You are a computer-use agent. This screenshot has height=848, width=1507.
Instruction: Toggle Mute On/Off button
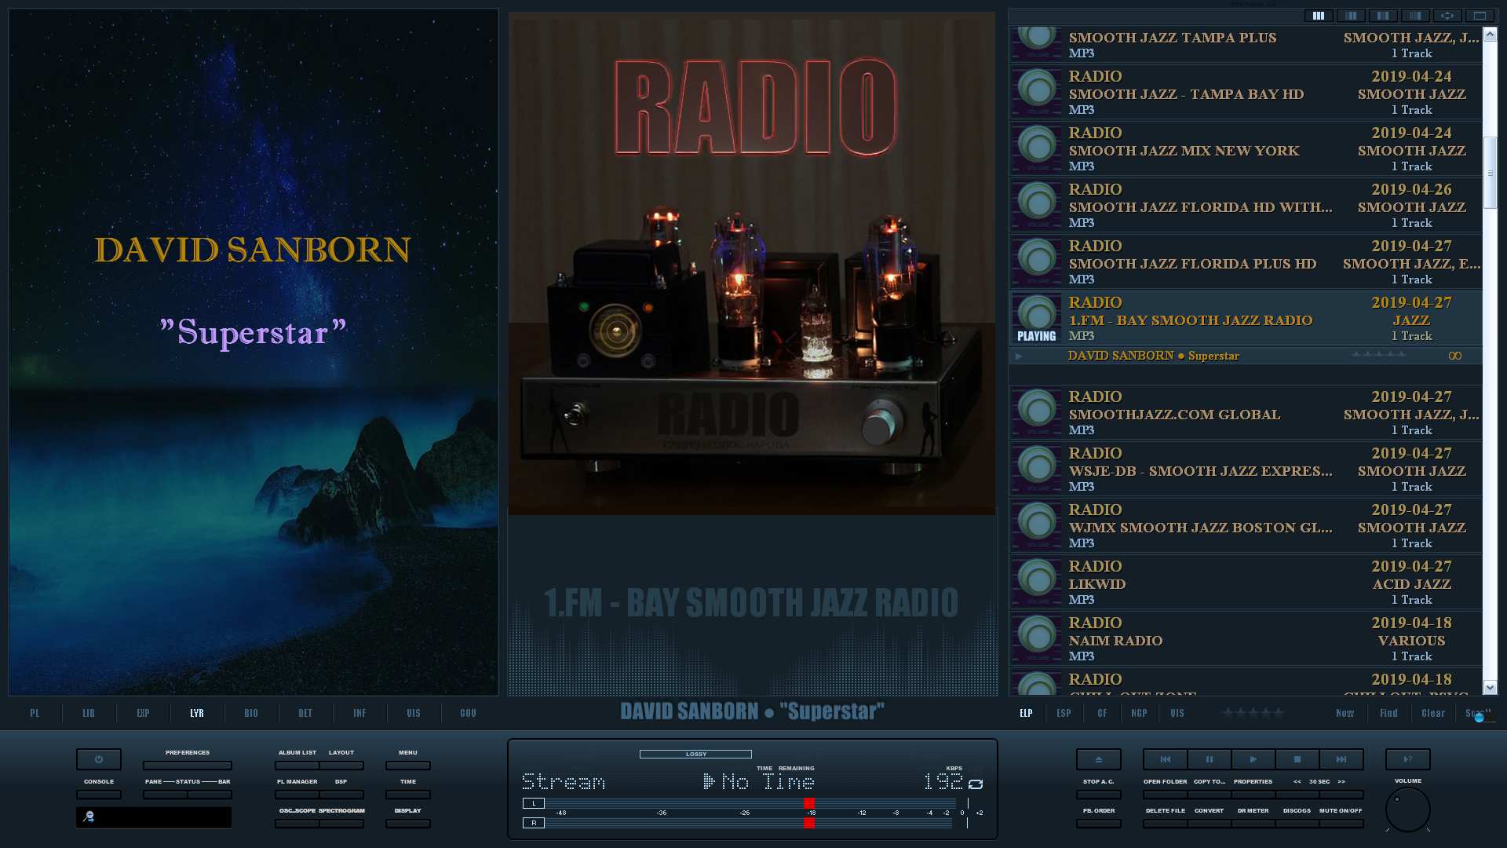pyautogui.click(x=1341, y=823)
